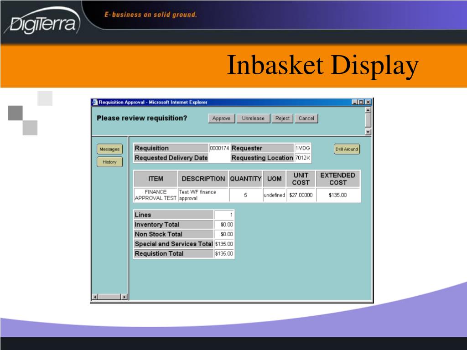
Task: Click 'Please review requisition?' heading
Action: (x=142, y=118)
